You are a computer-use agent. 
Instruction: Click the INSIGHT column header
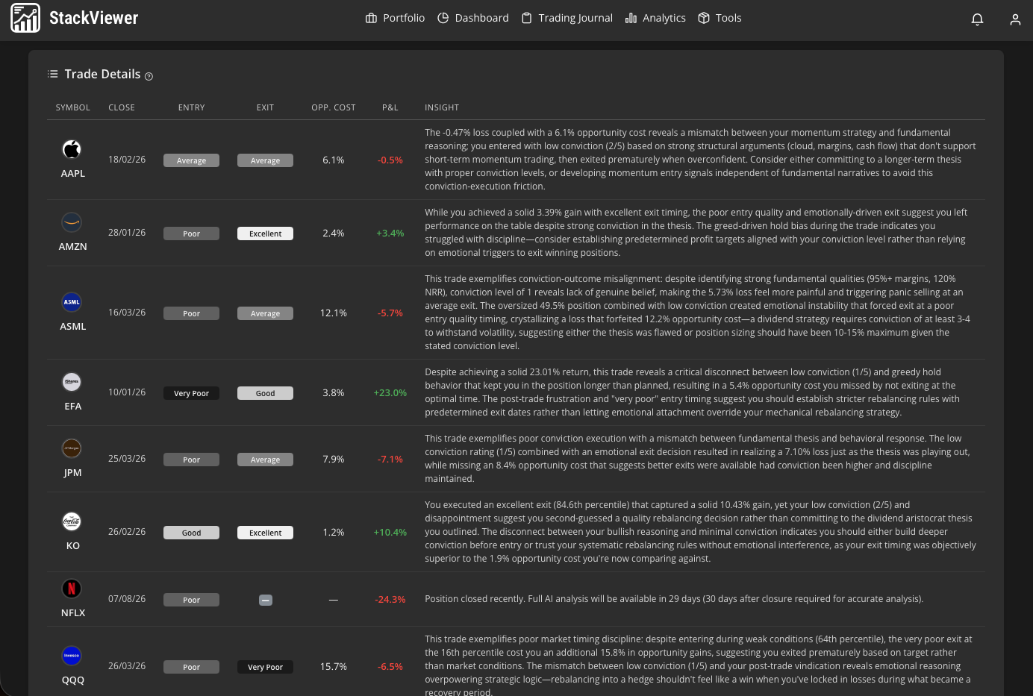point(442,107)
